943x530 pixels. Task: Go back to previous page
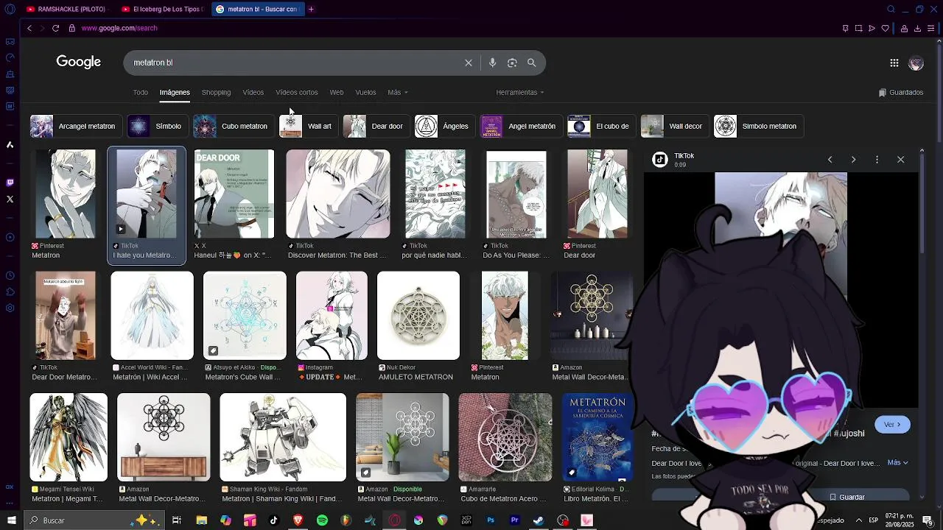[29, 28]
